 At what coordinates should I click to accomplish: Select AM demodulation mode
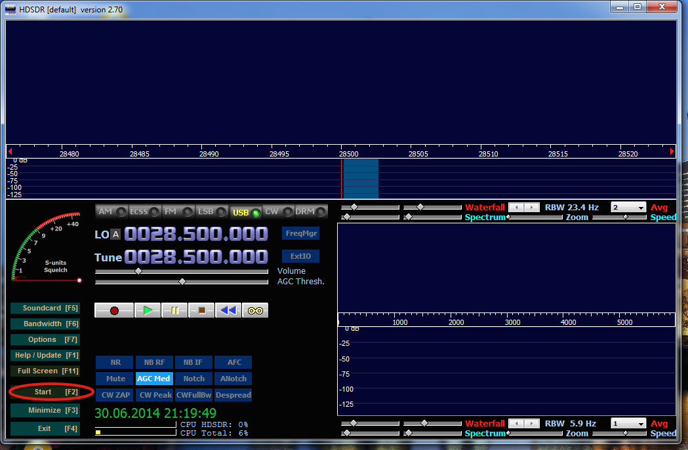tap(110, 212)
